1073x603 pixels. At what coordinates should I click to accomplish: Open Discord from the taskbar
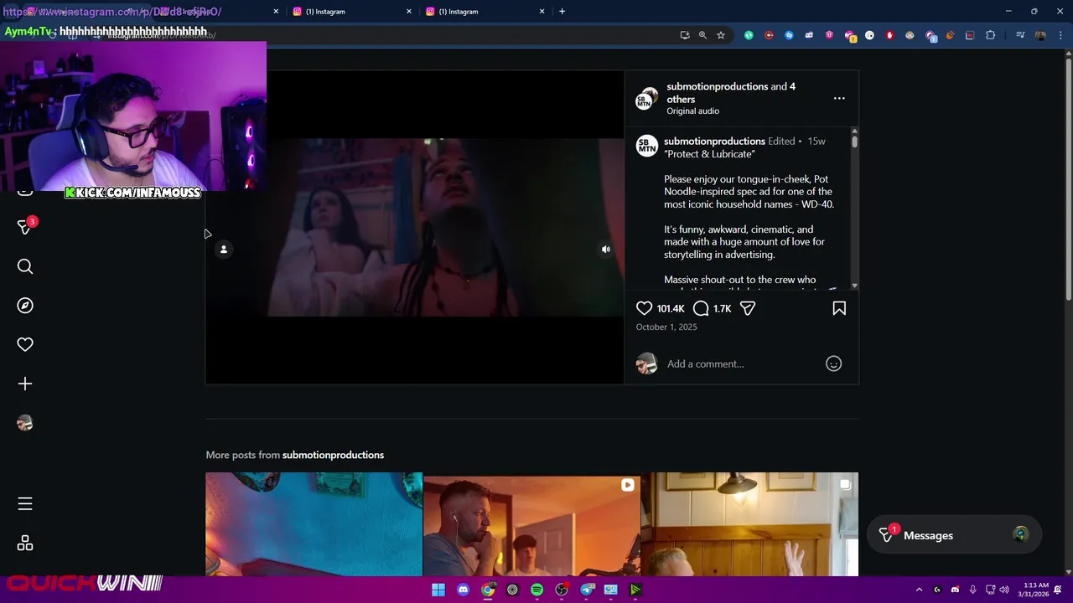pos(463,590)
